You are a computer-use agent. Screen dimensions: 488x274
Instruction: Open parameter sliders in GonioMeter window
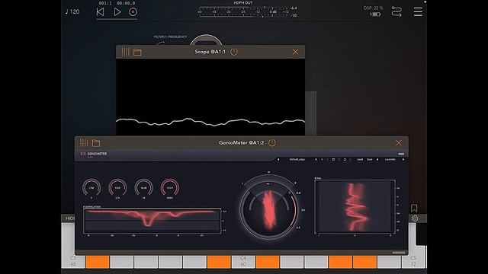point(84,142)
